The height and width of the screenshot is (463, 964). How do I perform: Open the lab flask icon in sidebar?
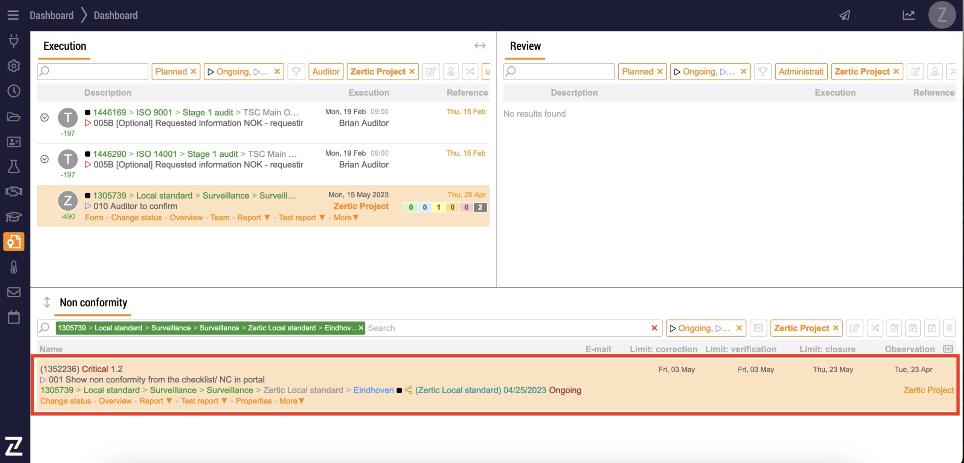14,167
